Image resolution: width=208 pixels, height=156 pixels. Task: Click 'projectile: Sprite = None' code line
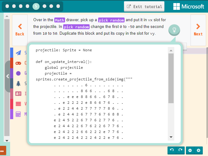pos(64,50)
